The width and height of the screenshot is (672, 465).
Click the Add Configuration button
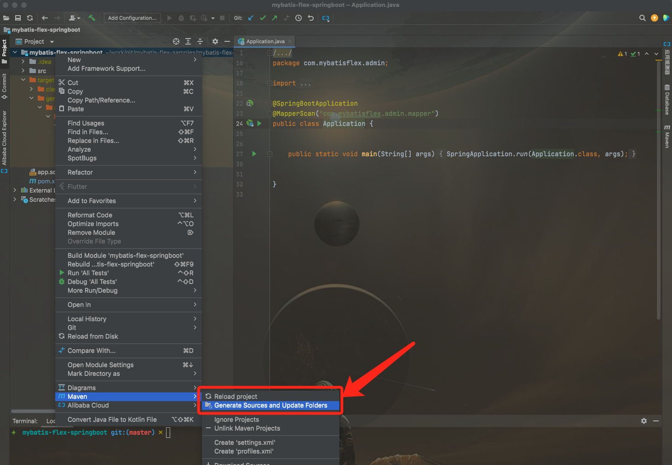click(132, 18)
